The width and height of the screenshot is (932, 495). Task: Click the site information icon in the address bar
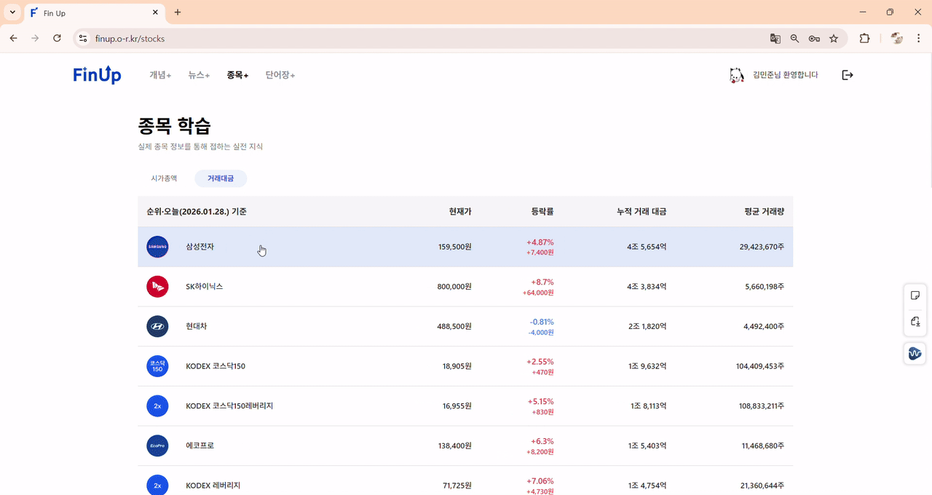[x=82, y=39]
